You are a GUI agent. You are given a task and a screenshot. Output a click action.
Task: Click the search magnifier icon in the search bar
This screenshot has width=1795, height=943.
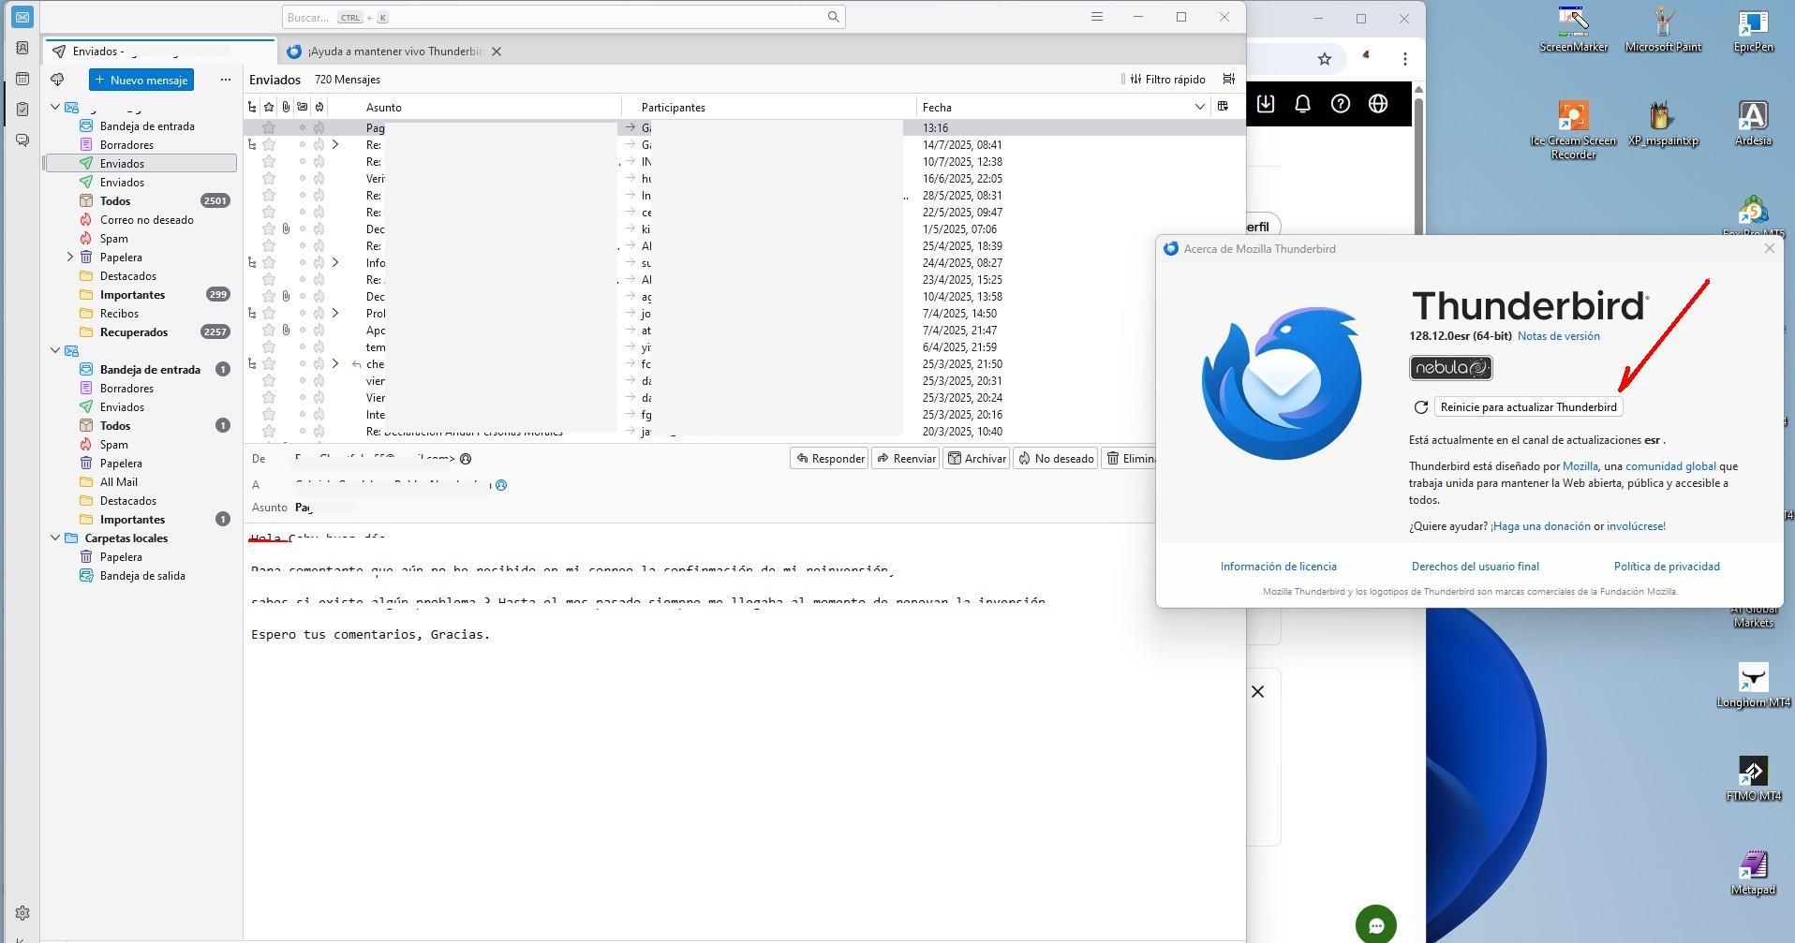coord(833,17)
